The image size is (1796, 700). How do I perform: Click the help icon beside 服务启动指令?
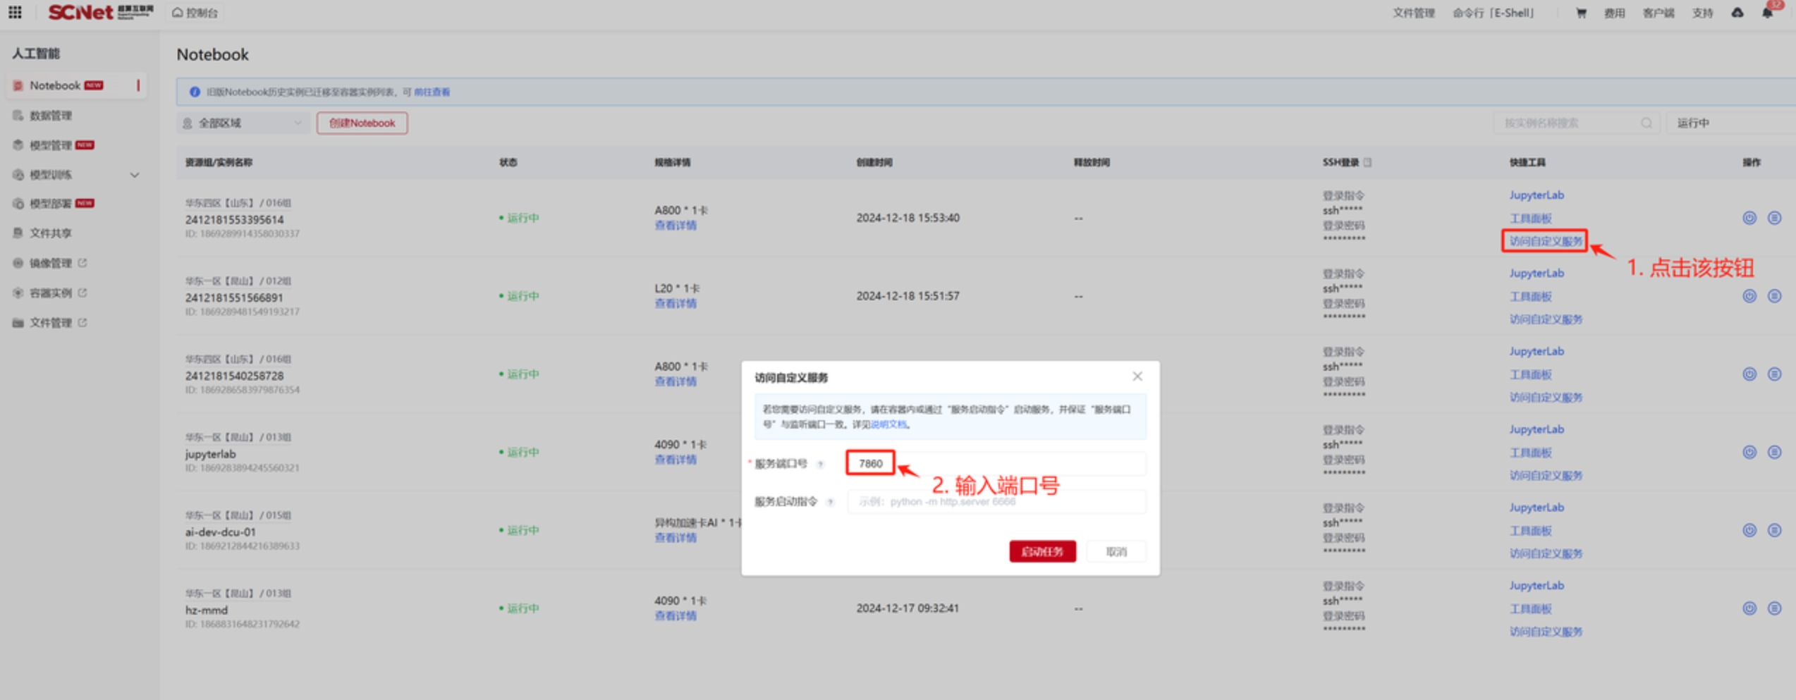coord(830,502)
